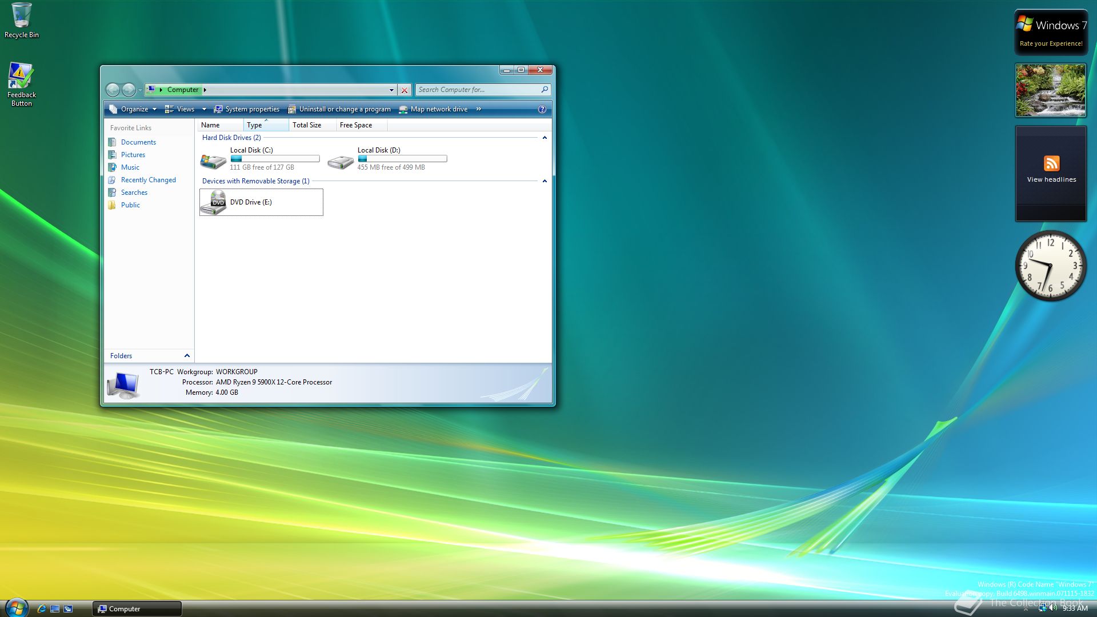The height and width of the screenshot is (617, 1097).
Task: Click the computer icon in details pane
Action: (123, 385)
